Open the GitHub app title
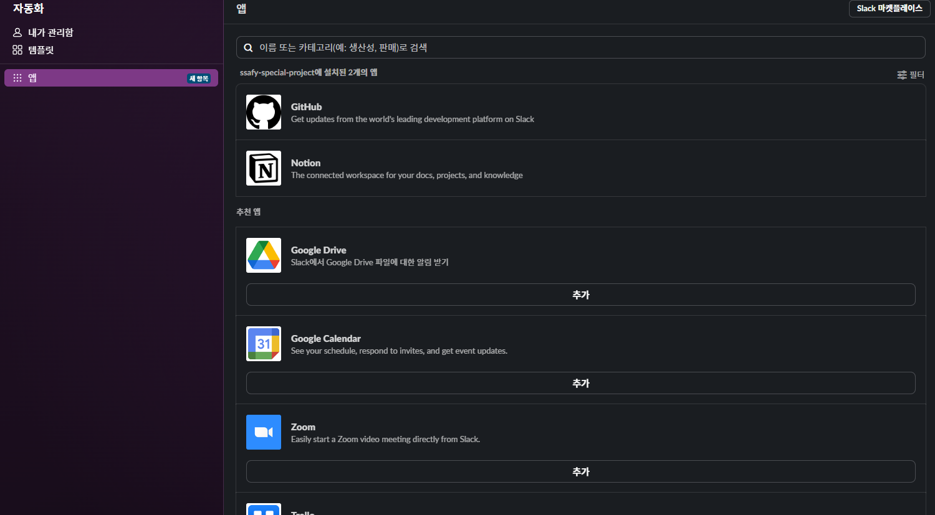Image resolution: width=935 pixels, height=515 pixels. pyautogui.click(x=306, y=107)
